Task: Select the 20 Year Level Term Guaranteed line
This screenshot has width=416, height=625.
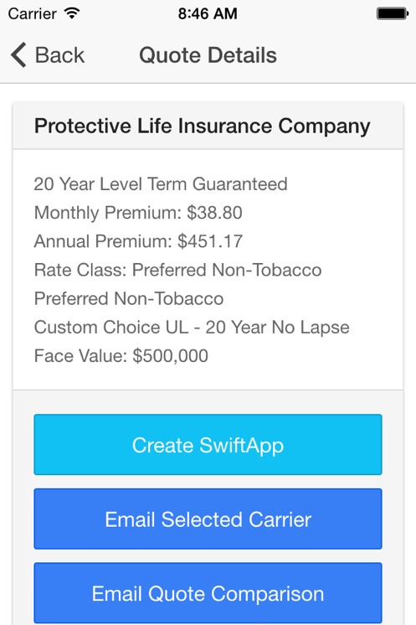Action: [161, 184]
